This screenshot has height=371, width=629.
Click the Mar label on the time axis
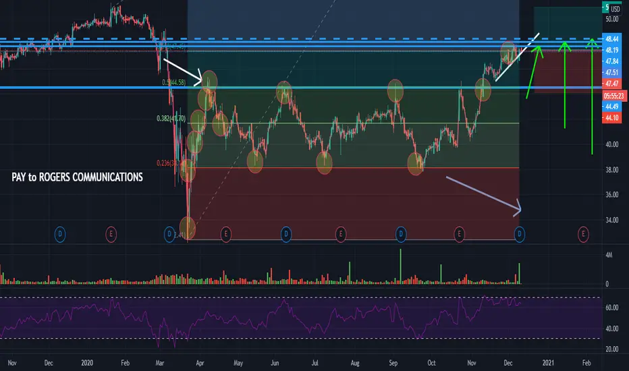pyautogui.click(x=160, y=363)
